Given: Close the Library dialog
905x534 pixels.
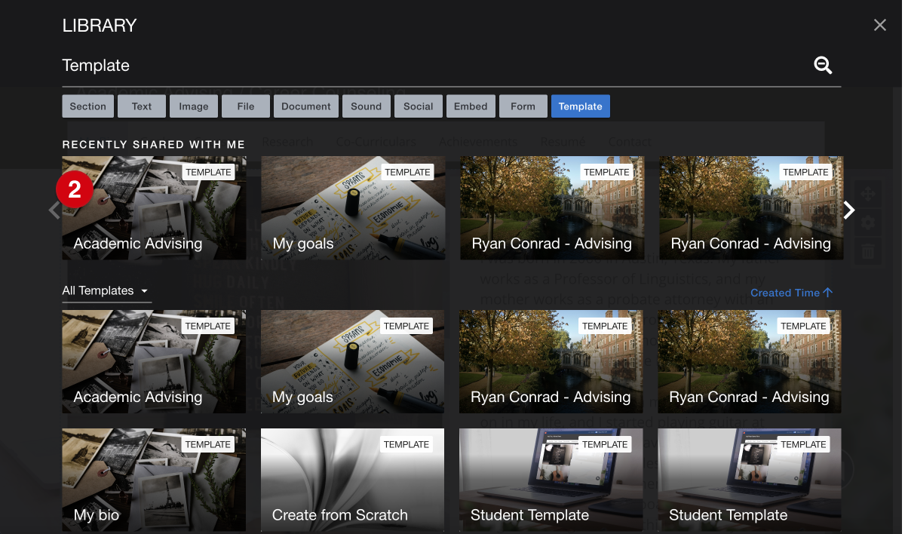Looking at the screenshot, I should coord(879,25).
